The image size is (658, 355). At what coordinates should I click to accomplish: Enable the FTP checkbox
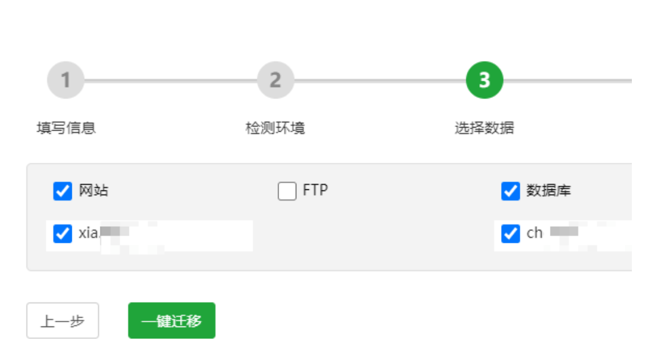(x=287, y=191)
